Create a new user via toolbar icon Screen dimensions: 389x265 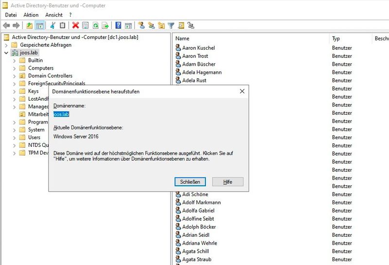click(x=141, y=25)
